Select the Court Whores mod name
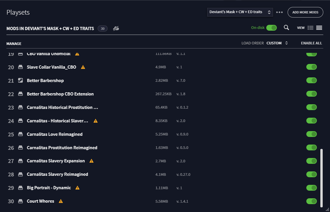 tap(40, 201)
